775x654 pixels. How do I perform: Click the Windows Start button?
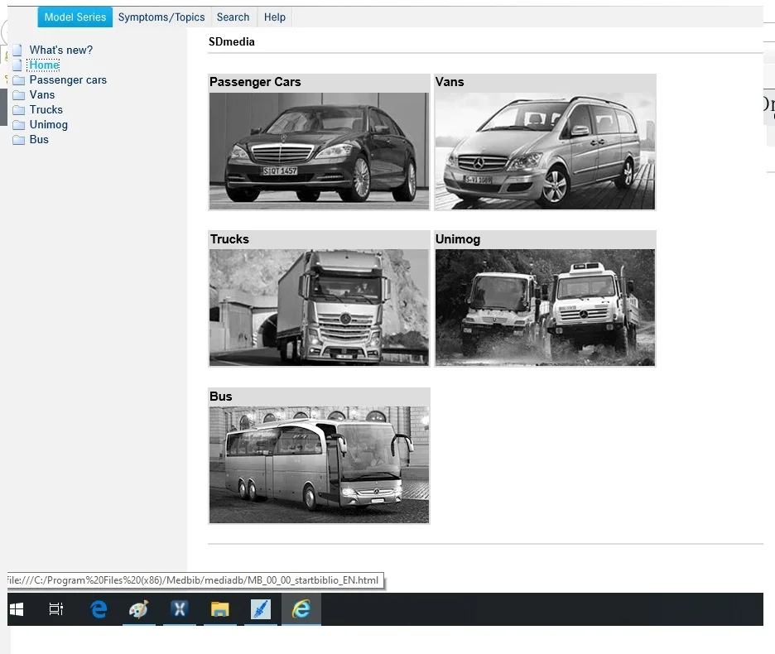[17, 609]
